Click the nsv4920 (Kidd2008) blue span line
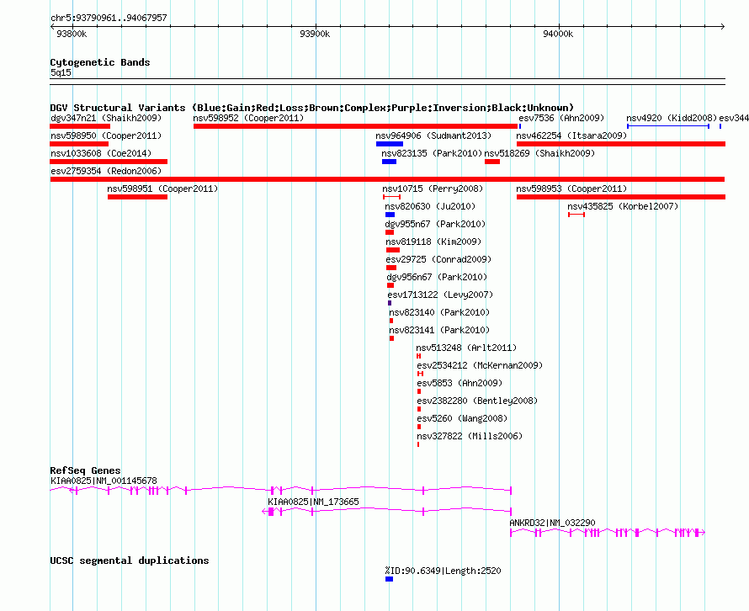 [668, 126]
